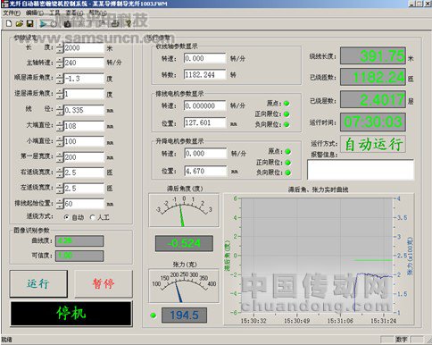Click the 正向限位 indicator light in 升降电机参数显示
This screenshot has width=432, height=345.
click(x=287, y=163)
